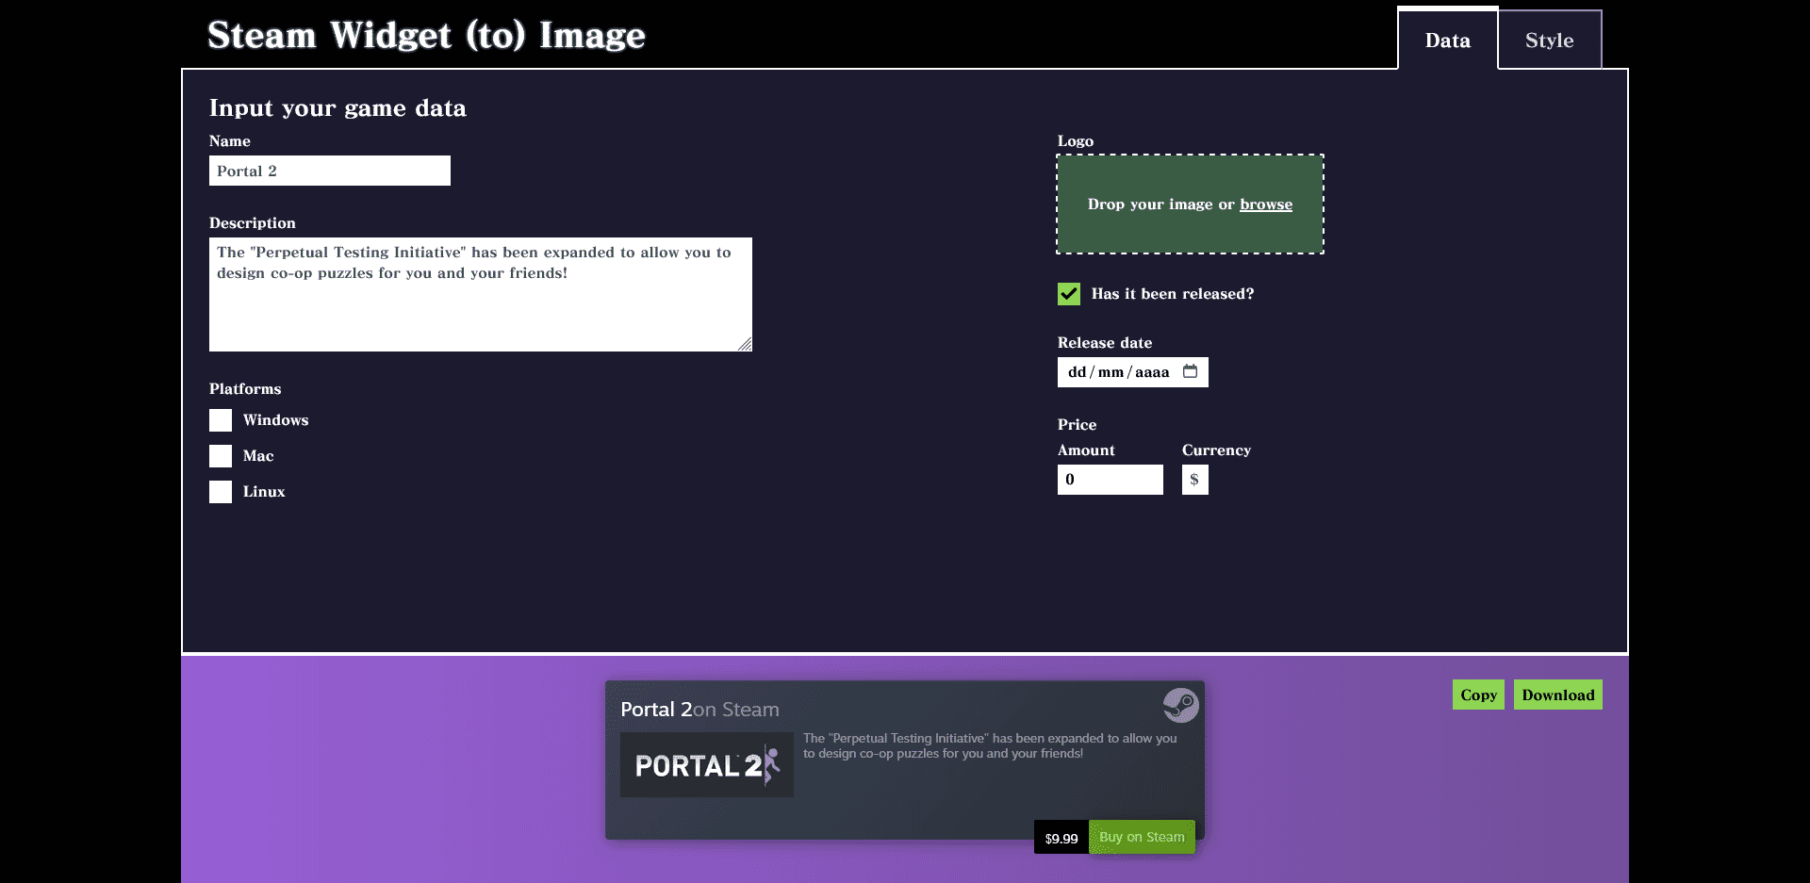1810x883 pixels.
Task: Focus the Name input field
Action: click(x=330, y=171)
